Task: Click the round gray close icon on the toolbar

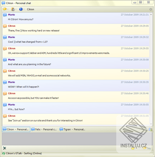Action: coord(151,9)
